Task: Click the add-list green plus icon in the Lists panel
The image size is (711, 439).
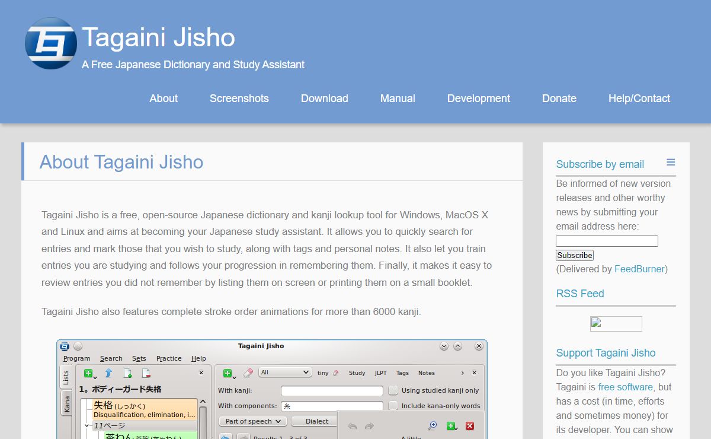Action: click(x=89, y=373)
